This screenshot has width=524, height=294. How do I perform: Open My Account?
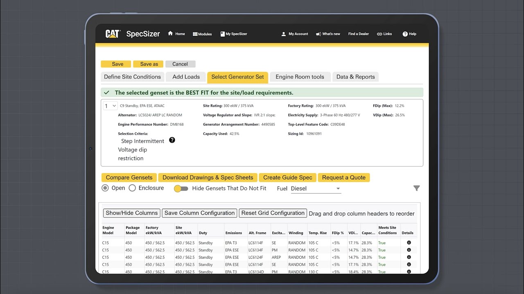[294, 34]
